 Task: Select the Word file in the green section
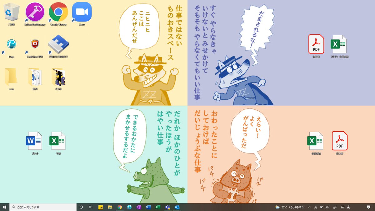[x=33, y=143]
